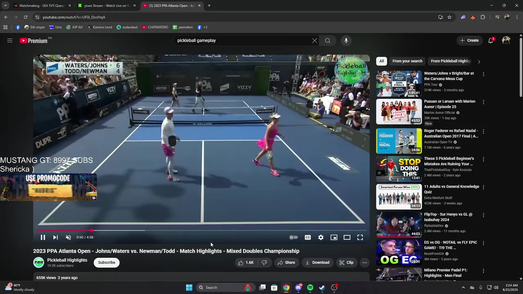Enable miniplayer mode
Image resolution: width=523 pixels, height=294 pixels.
point(334,237)
